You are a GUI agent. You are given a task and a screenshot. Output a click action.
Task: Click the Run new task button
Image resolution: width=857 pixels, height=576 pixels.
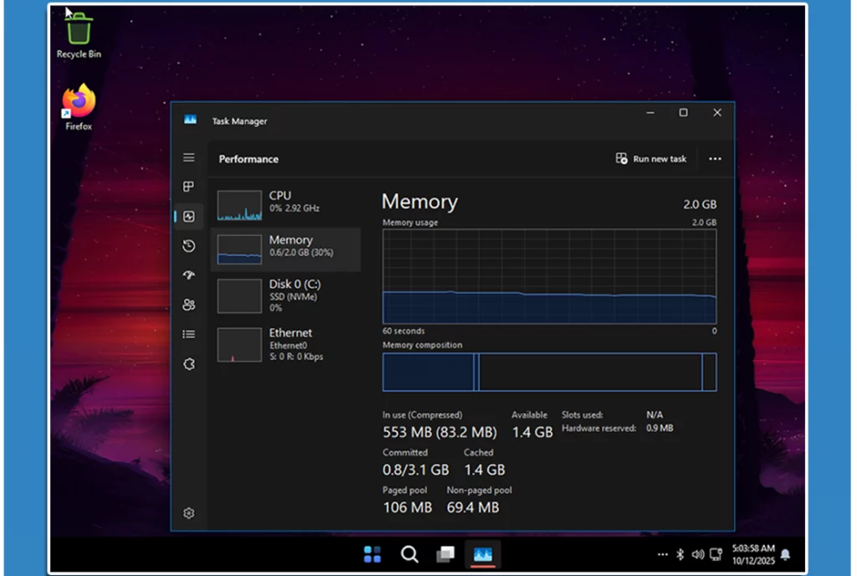(x=651, y=159)
